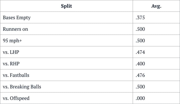The image size is (180, 104).
Task: Click the .500 average for 95 mph+
Action: (140, 41)
